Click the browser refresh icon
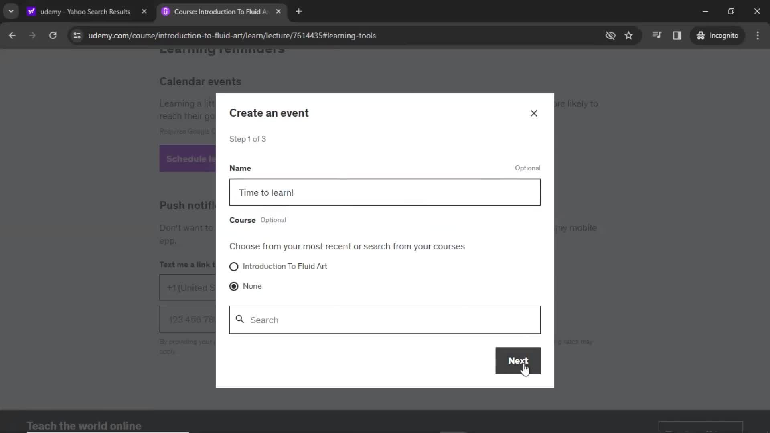This screenshot has height=433, width=770. (x=53, y=35)
